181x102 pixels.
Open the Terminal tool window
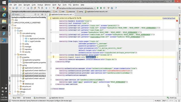(27, 98)
